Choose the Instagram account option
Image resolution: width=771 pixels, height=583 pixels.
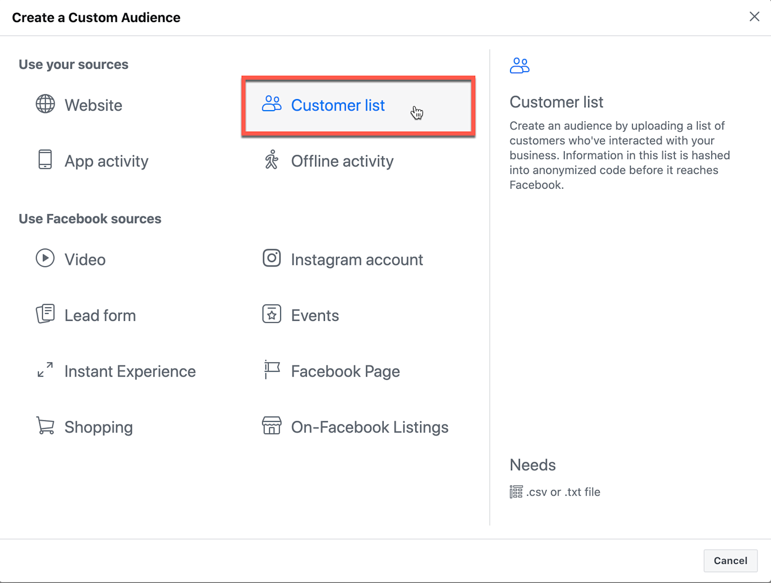pyautogui.click(x=357, y=259)
